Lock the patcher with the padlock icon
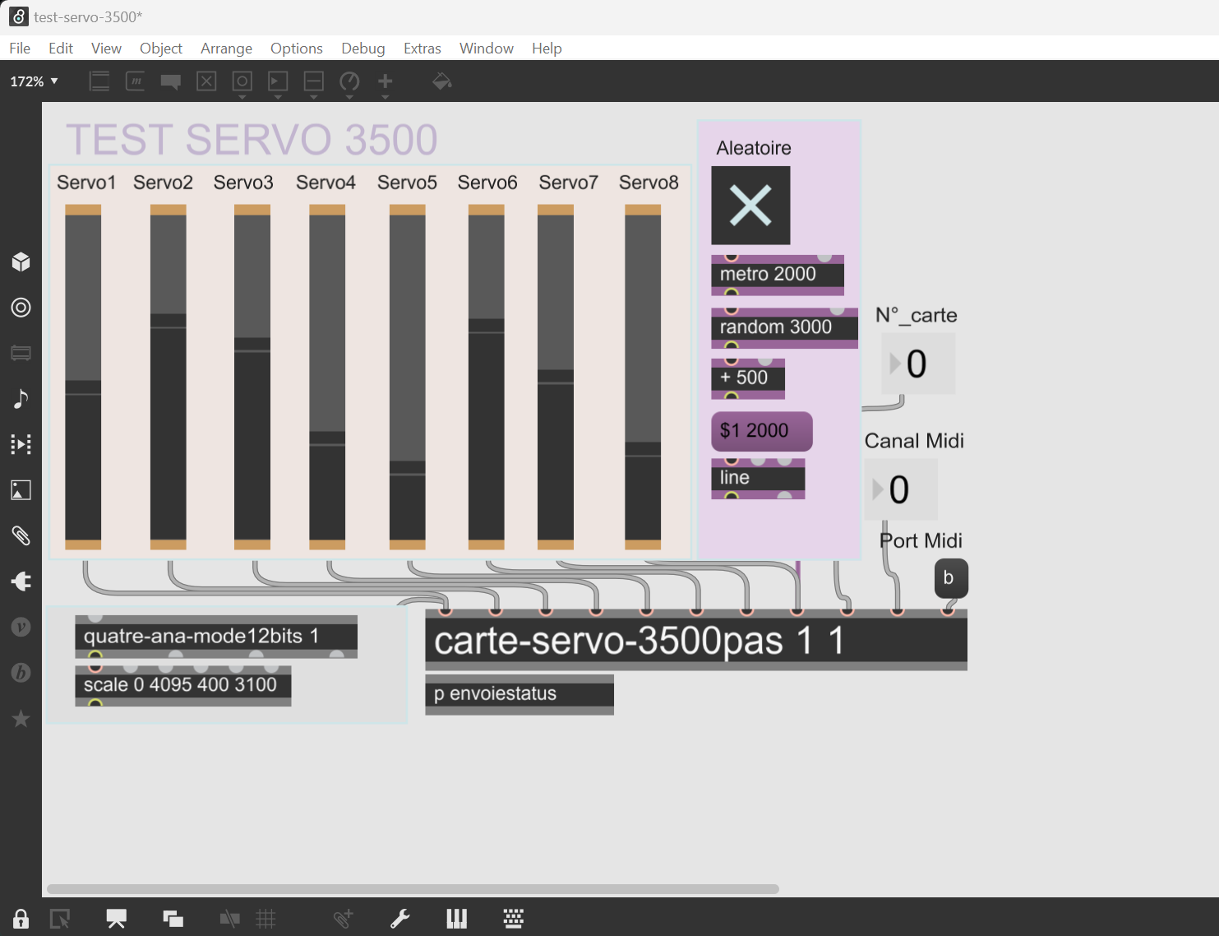 click(21, 919)
